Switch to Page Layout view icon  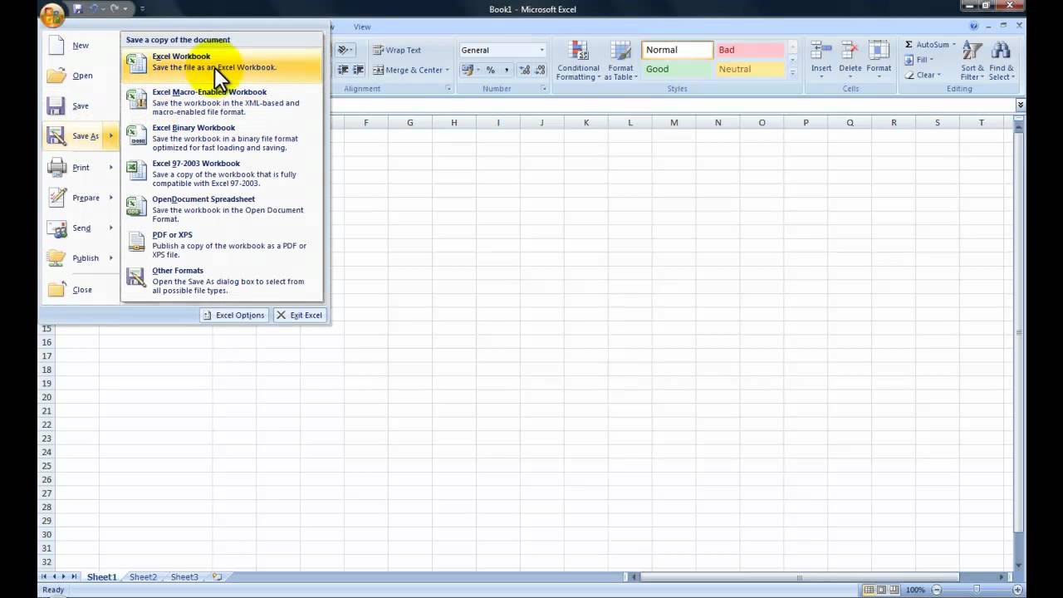(x=881, y=590)
